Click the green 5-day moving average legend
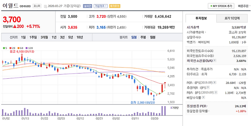The width and height of the screenshot is (252, 126). (x=5, y=48)
